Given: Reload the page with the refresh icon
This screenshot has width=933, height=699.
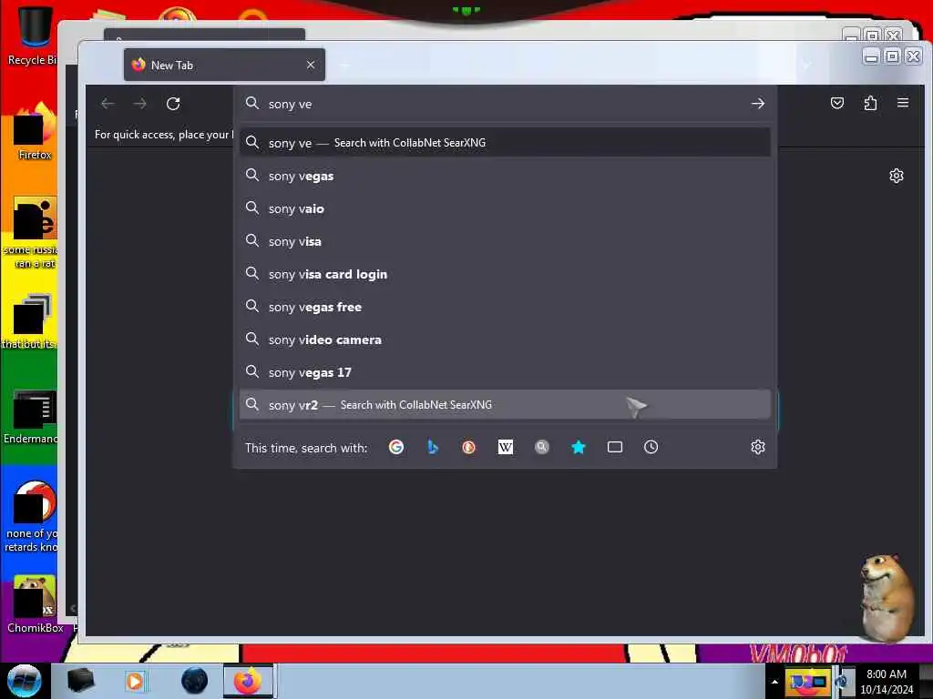Looking at the screenshot, I should pos(173,104).
